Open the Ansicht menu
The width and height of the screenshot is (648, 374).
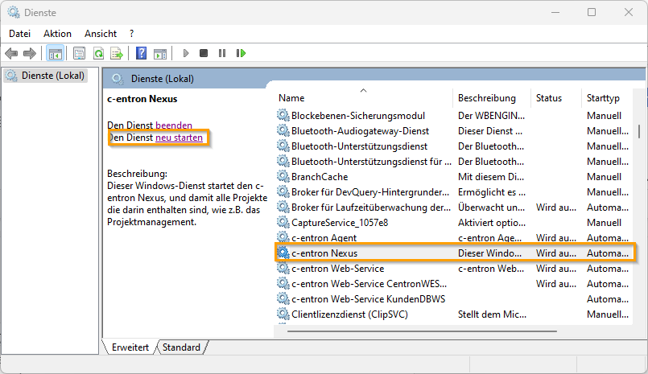(x=101, y=34)
